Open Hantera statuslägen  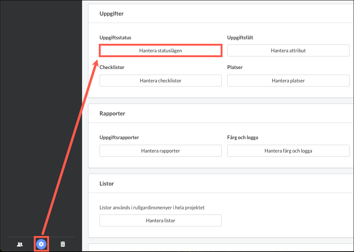click(160, 50)
